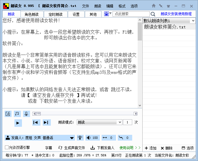Viewport: 198px width, 161px height.
Task: Click the speed arrows icon
Action: point(105,138)
